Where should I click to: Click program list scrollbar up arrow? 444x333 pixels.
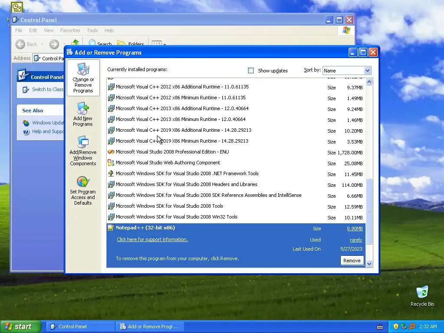coord(369,82)
